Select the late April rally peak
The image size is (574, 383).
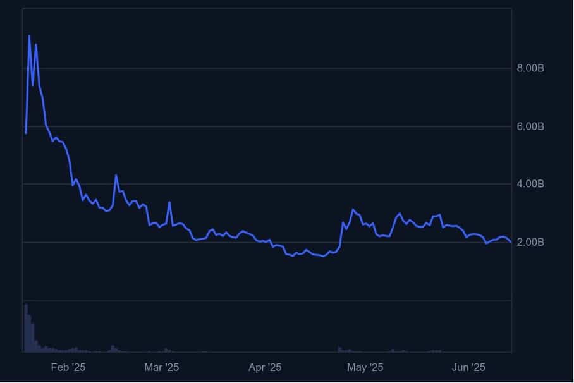pos(353,209)
